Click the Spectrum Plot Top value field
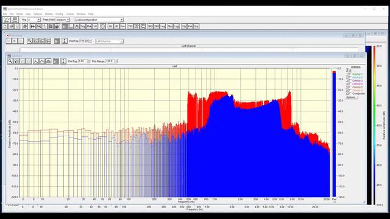Screen dimensions: 390x219 click(x=83, y=61)
